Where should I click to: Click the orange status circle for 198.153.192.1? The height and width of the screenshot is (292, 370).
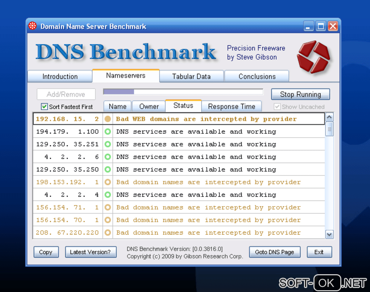108,182
